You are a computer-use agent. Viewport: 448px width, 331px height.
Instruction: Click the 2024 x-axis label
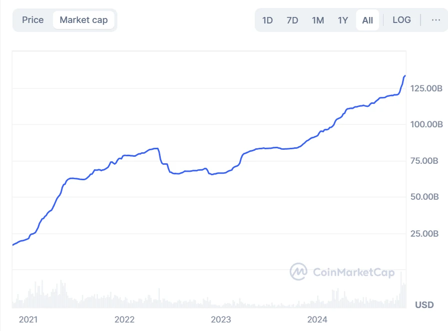point(317,320)
